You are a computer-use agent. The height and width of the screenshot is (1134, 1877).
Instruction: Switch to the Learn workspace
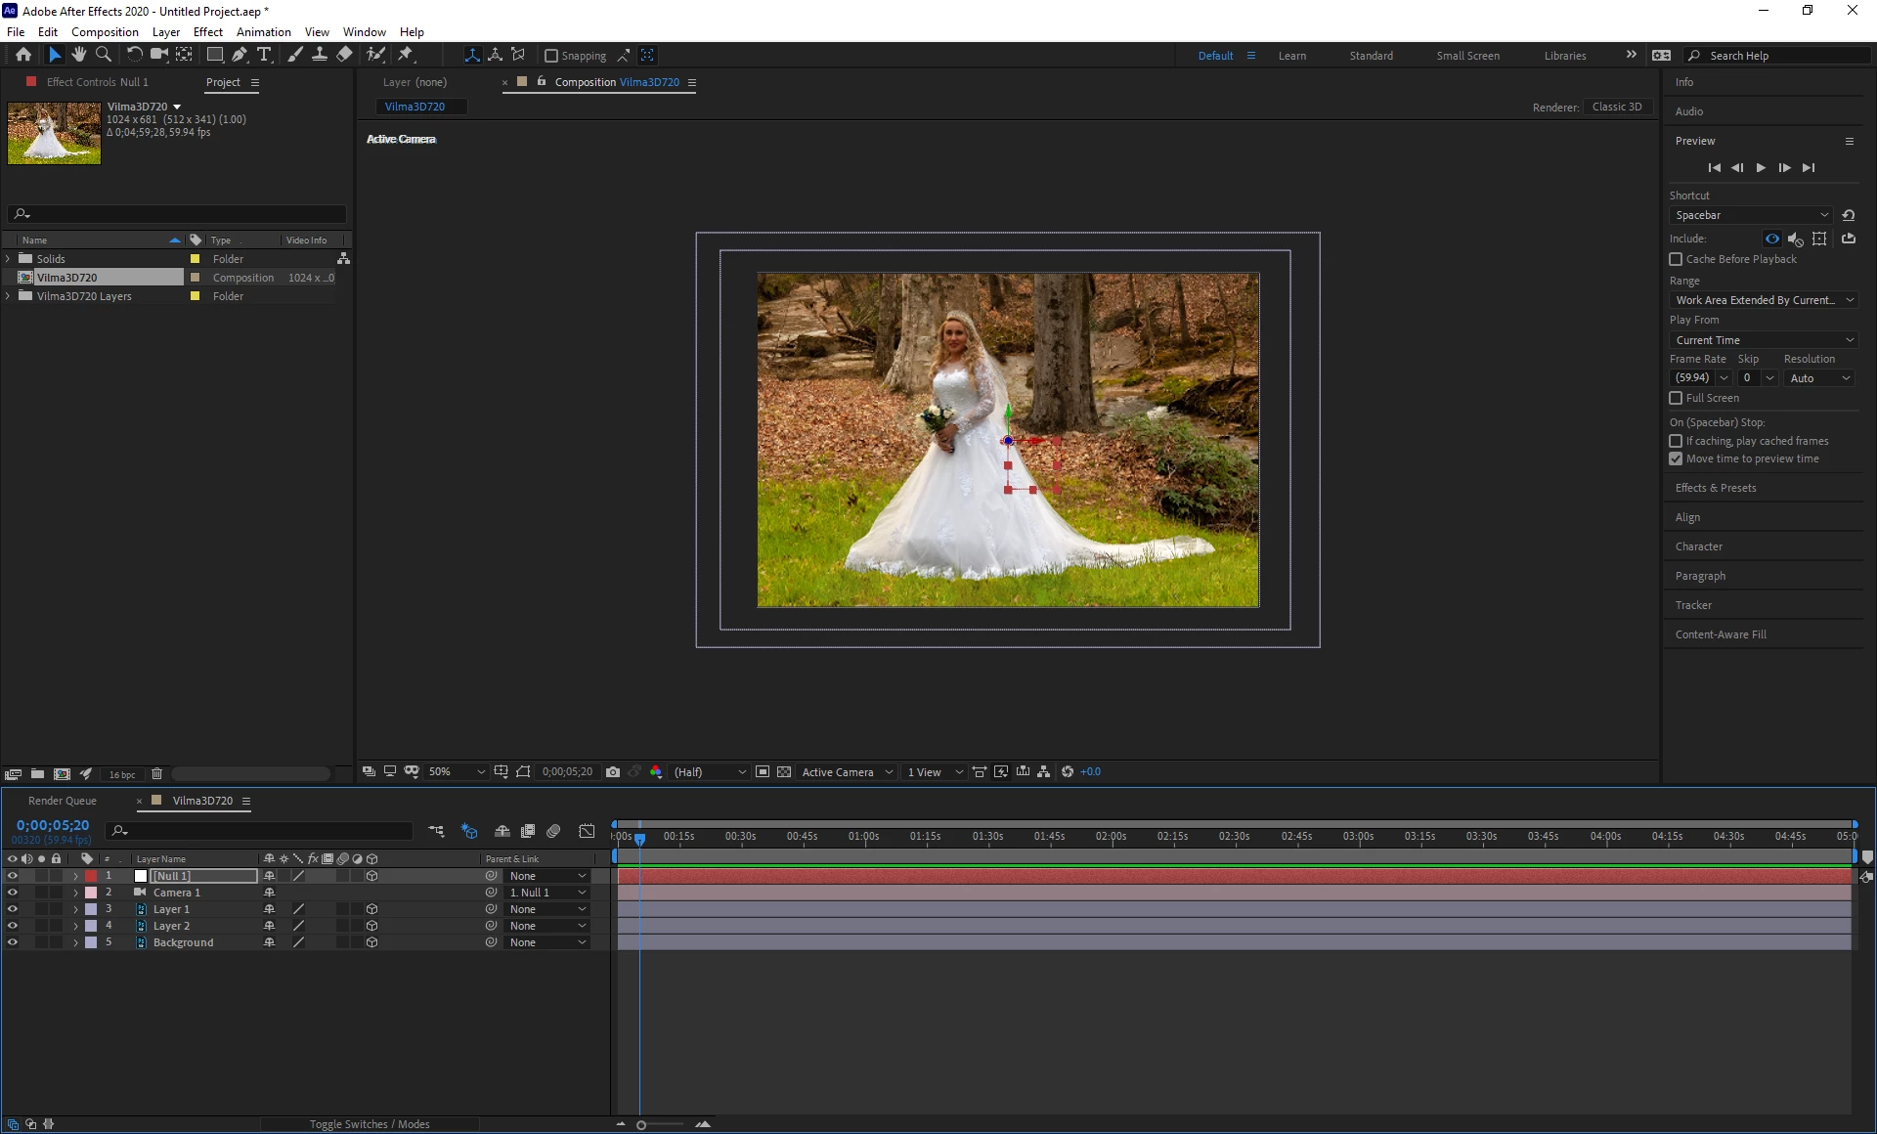[1291, 56]
